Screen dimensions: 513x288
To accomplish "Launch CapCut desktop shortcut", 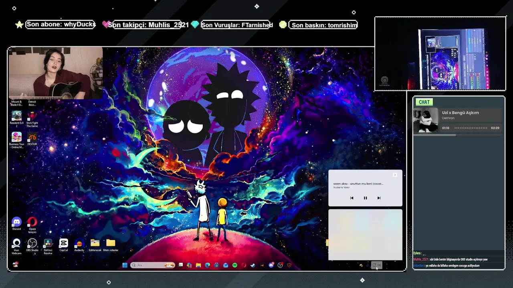I will [63, 245].
